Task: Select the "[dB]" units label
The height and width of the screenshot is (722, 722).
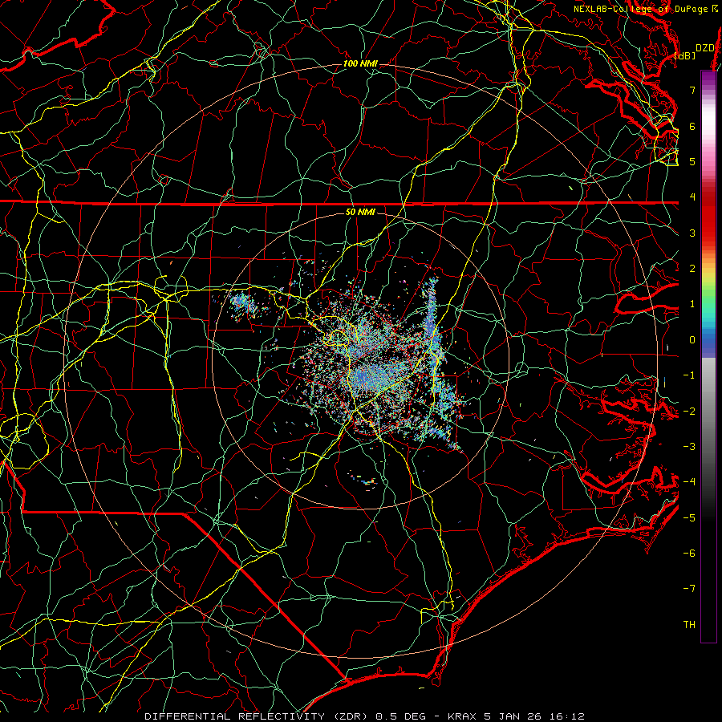Action: (x=685, y=55)
